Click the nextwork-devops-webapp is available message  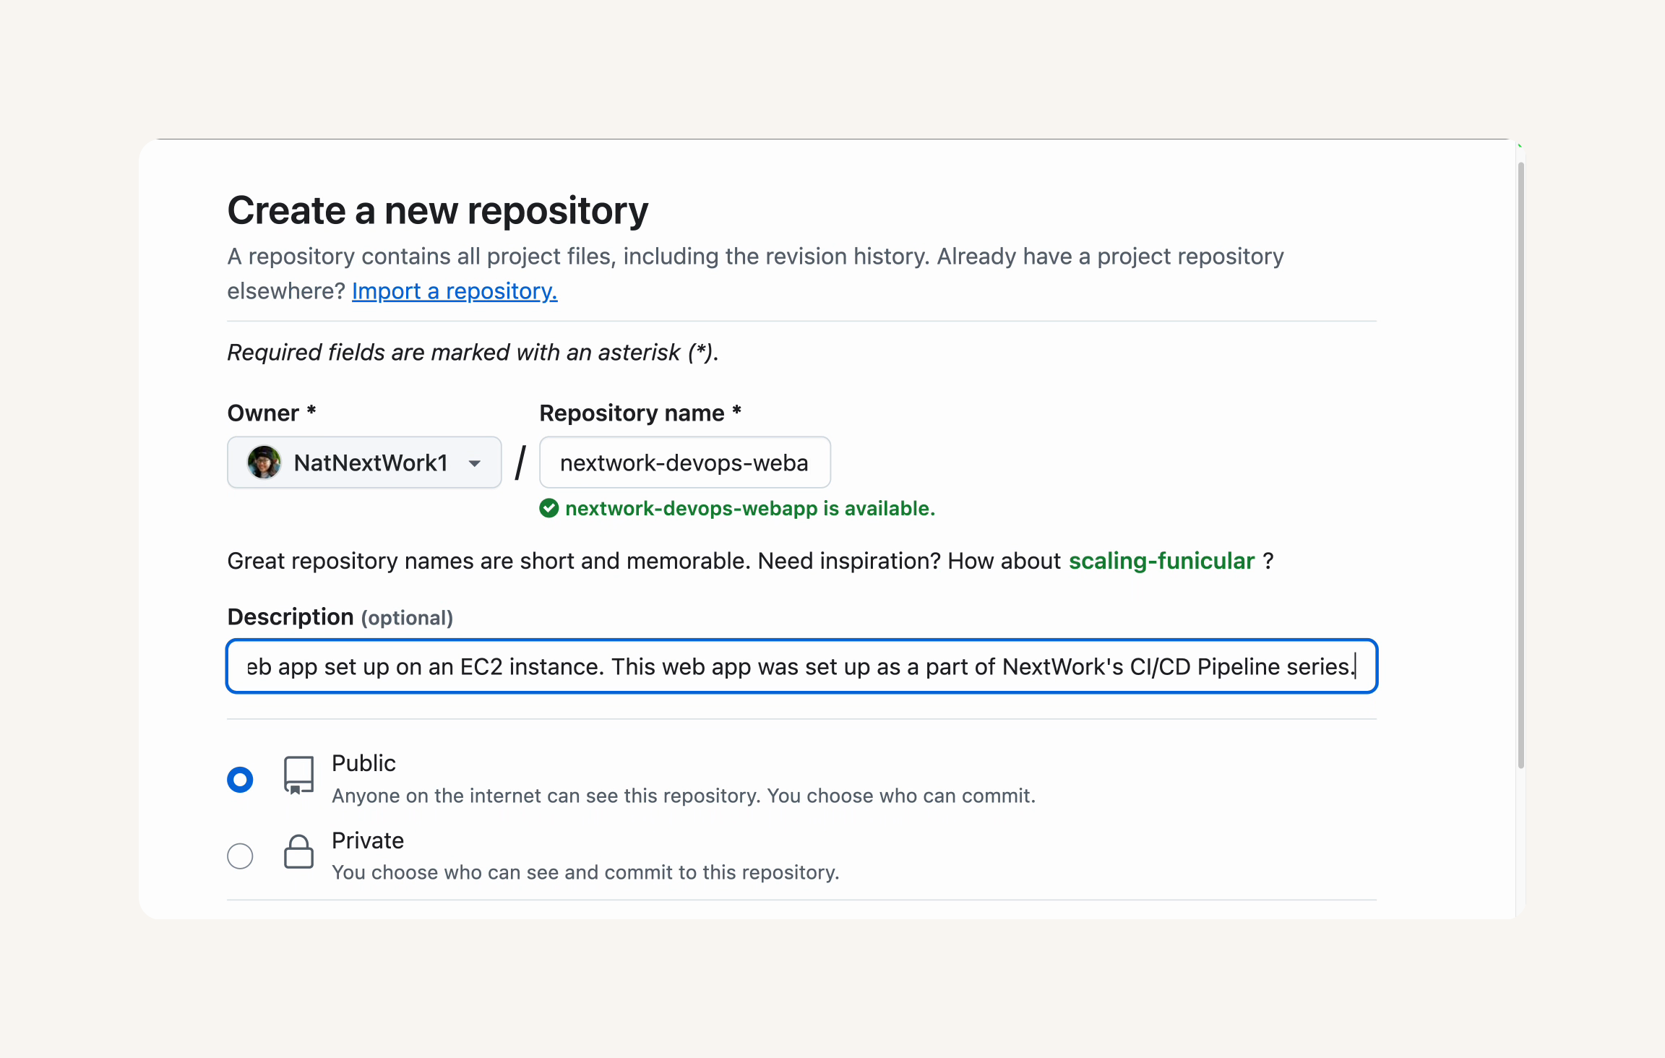(750, 509)
